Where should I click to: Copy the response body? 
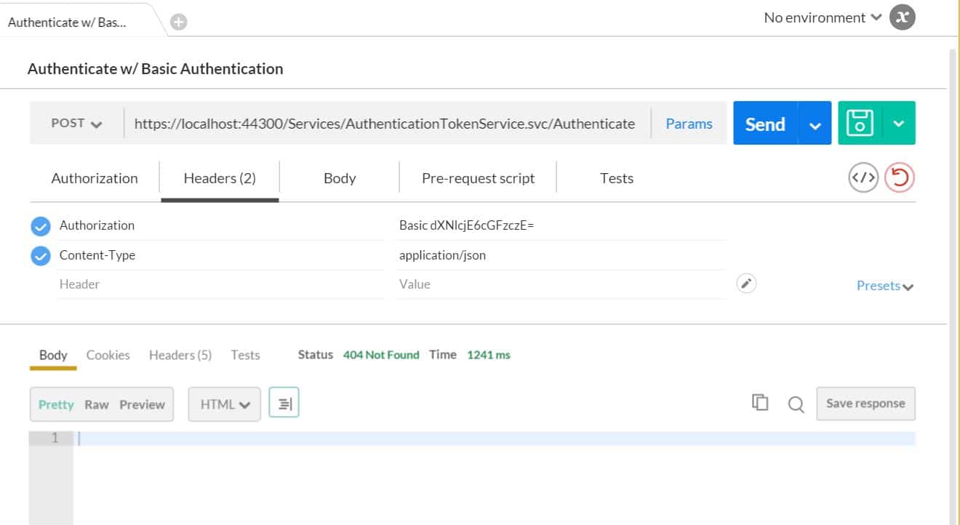coord(760,402)
